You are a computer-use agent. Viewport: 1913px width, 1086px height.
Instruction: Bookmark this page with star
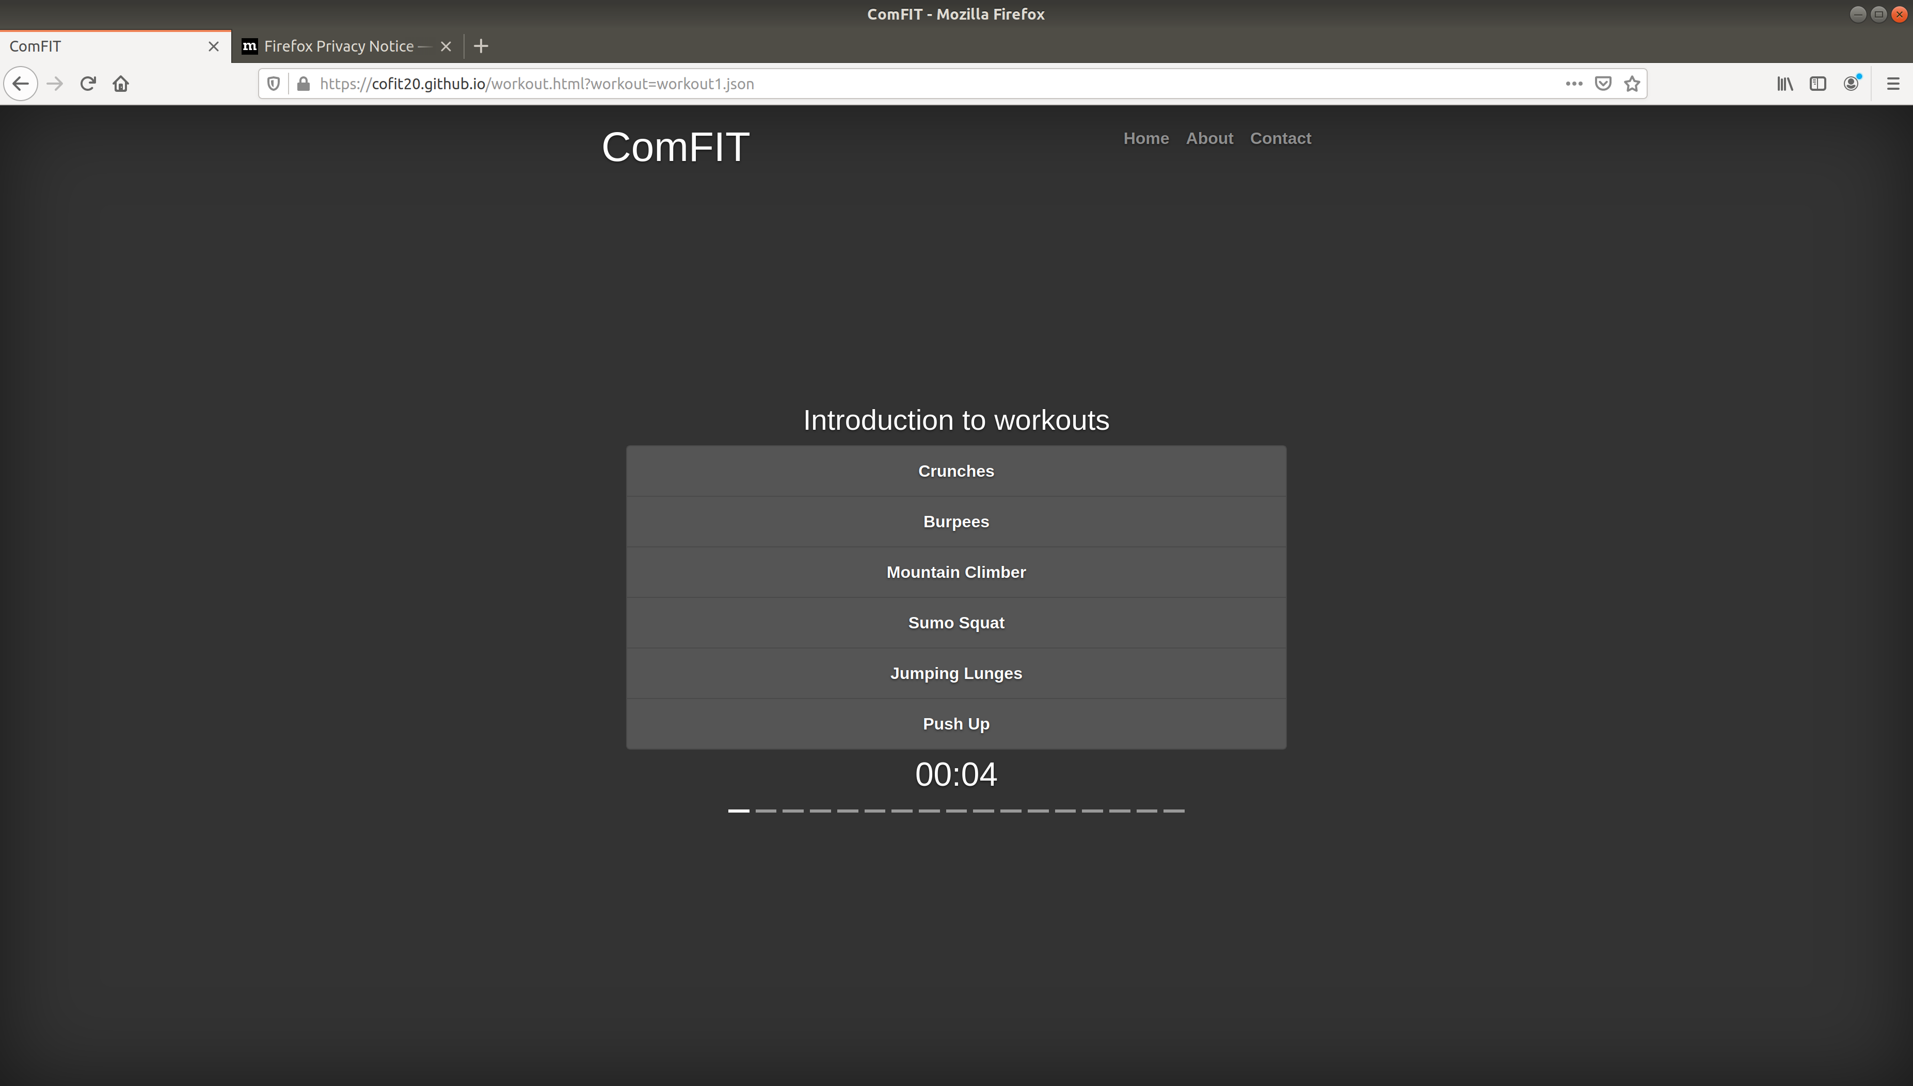pyautogui.click(x=1632, y=84)
